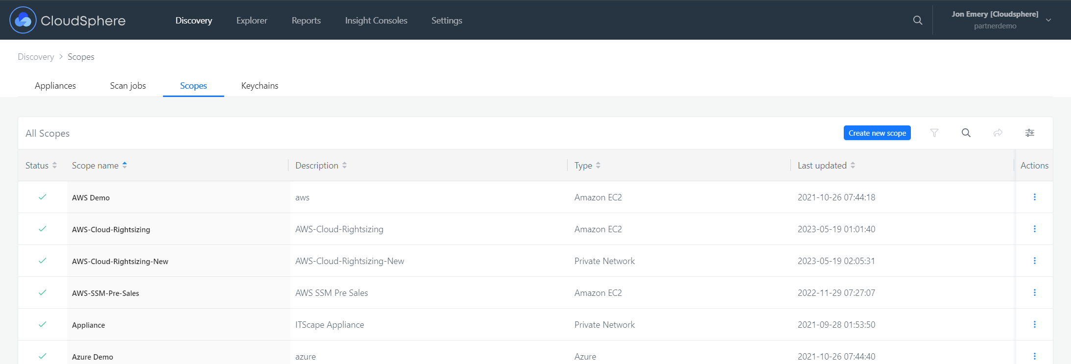The image size is (1071, 364).
Task: Click status checkmark of Appliance row
Action: 43,324
